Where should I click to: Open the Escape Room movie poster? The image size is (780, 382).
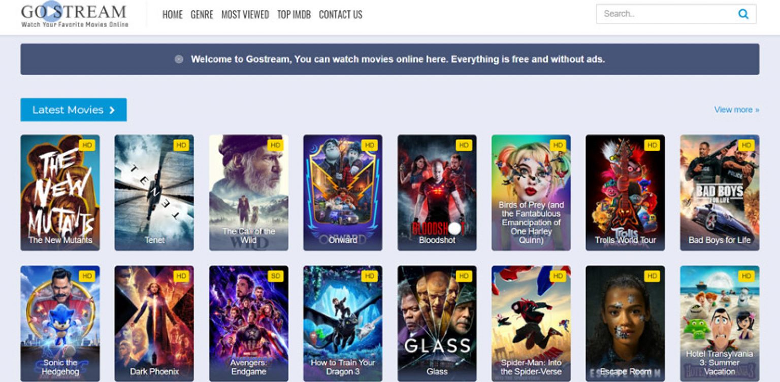point(625,324)
